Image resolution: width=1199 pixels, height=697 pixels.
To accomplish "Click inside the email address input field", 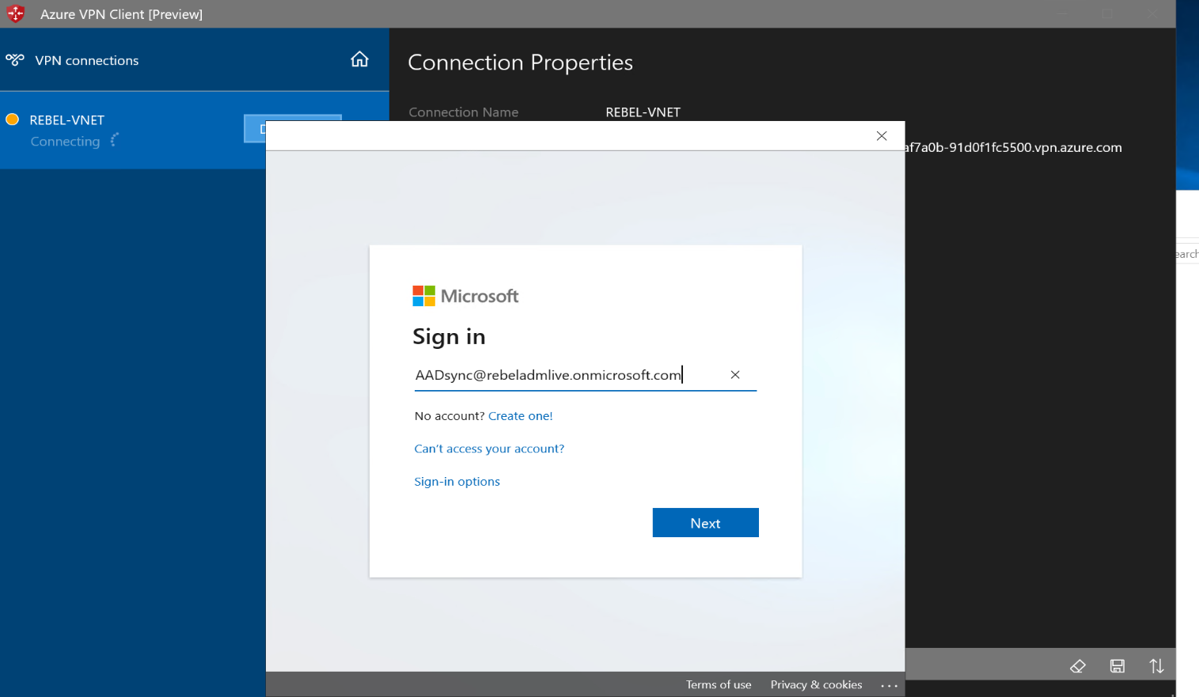I will tap(546, 374).
